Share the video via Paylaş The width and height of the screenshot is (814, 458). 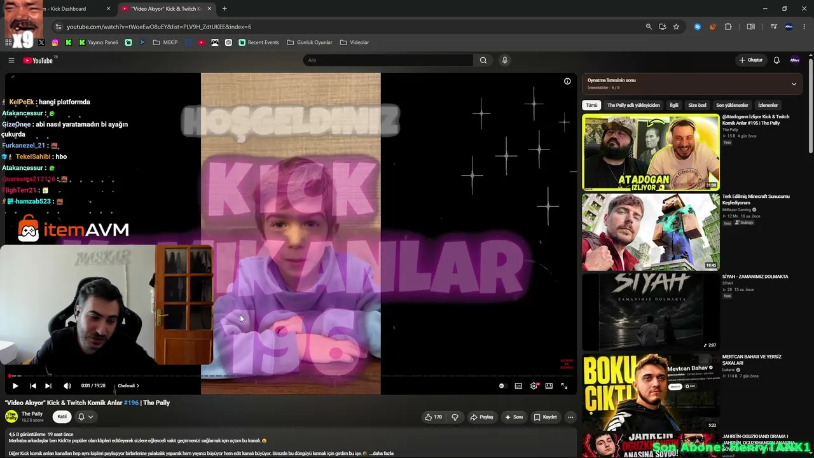coord(481,417)
